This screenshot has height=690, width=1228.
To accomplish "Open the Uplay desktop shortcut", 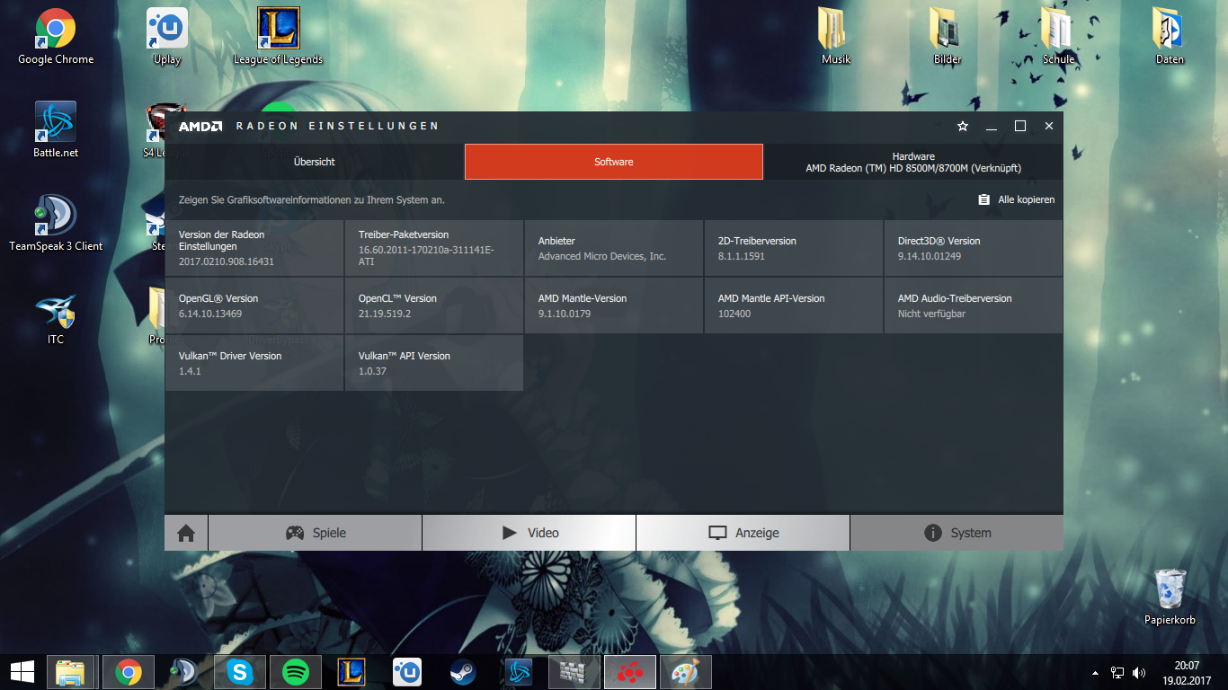I will tap(167, 37).
